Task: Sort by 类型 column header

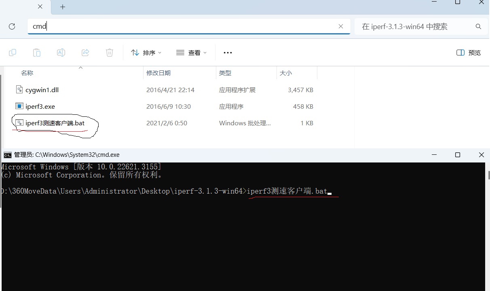Action: [x=225, y=73]
